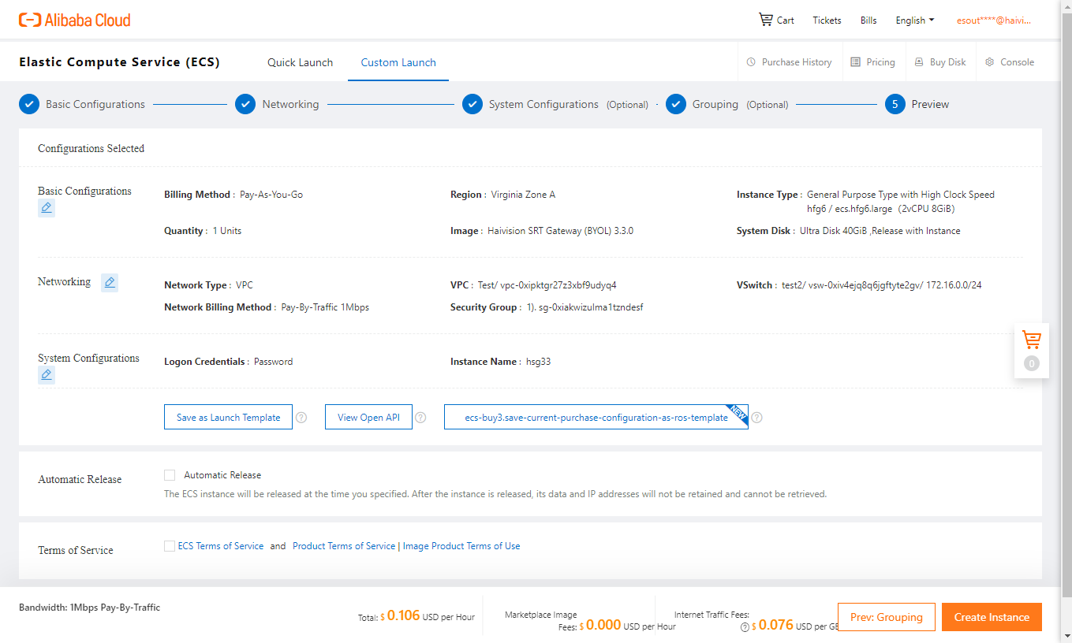Edit Basic Configurations with pencil icon

click(47, 208)
